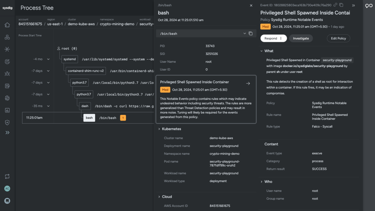The image size is (375, 211).
Task: Open the 845151661675 account breadcrumb
Action: (30, 24)
